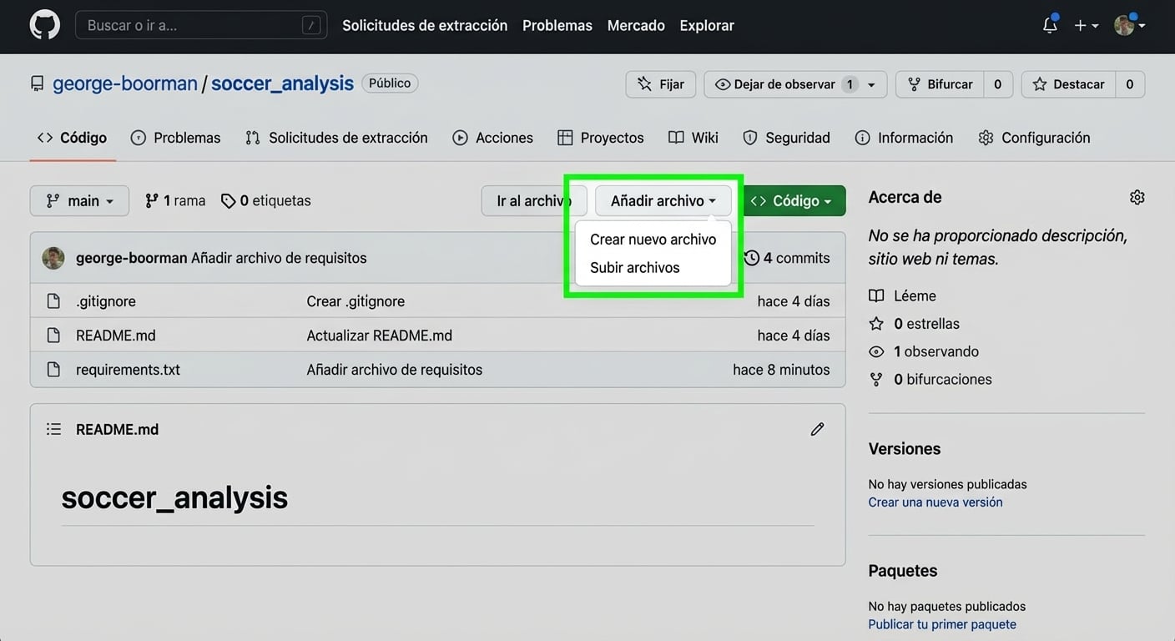Image resolution: width=1175 pixels, height=641 pixels.
Task: Switch to the Problemas repository tab
Action: pos(175,138)
